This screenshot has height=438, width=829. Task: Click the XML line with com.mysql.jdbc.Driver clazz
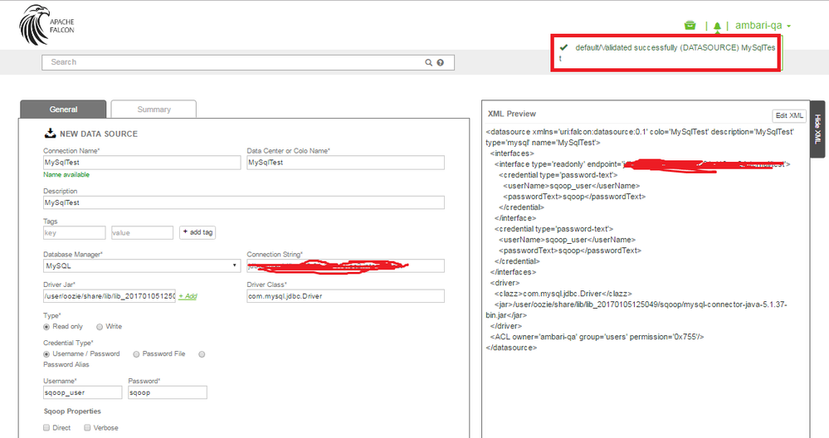point(563,294)
